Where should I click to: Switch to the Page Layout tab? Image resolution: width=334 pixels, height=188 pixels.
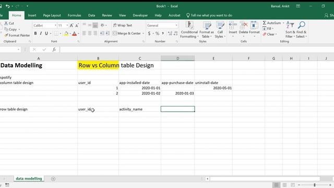(x=52, y=15)
